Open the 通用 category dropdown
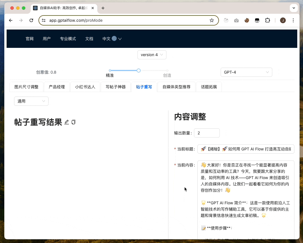303x243 pixels. click(31, 101)
